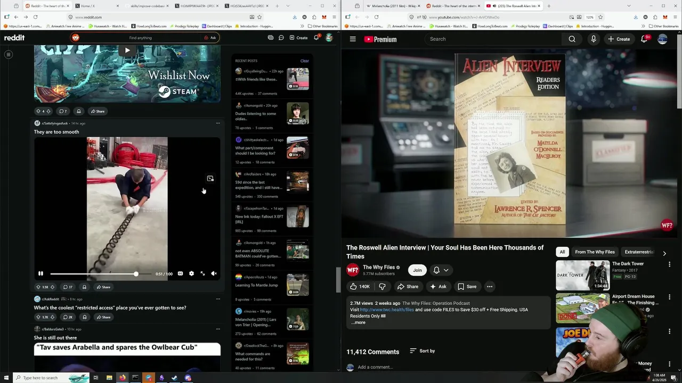Share the Steam wishlist ad post
This screenshot has height=383, width=682.
(x=98, y=111)
